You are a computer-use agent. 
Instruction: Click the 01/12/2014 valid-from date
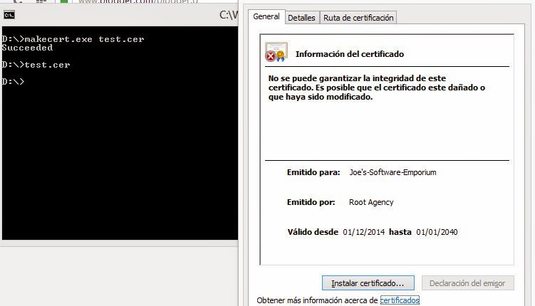(x=364, y=232)
